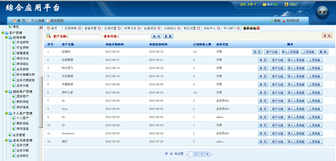Viewport: 336px width, 161px height.
Task: Open 团体客户 in the tree
Action: 23,96
